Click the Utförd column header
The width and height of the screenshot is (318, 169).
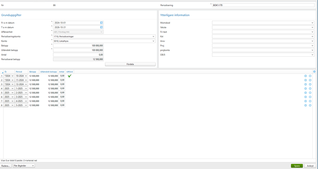point(70,72)
